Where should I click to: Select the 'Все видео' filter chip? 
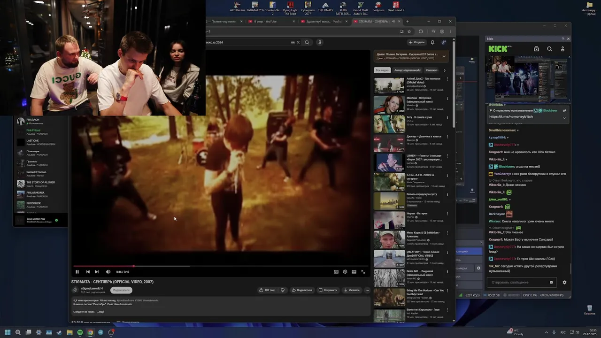[x=382, y=70]
